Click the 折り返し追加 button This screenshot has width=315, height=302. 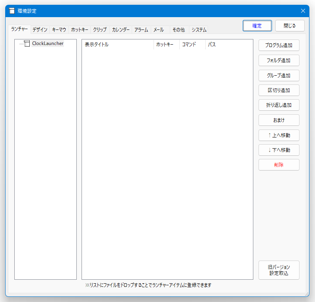coord(279,105)
